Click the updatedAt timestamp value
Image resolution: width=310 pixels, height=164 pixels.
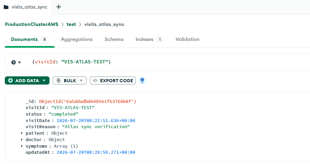[96, 152]
